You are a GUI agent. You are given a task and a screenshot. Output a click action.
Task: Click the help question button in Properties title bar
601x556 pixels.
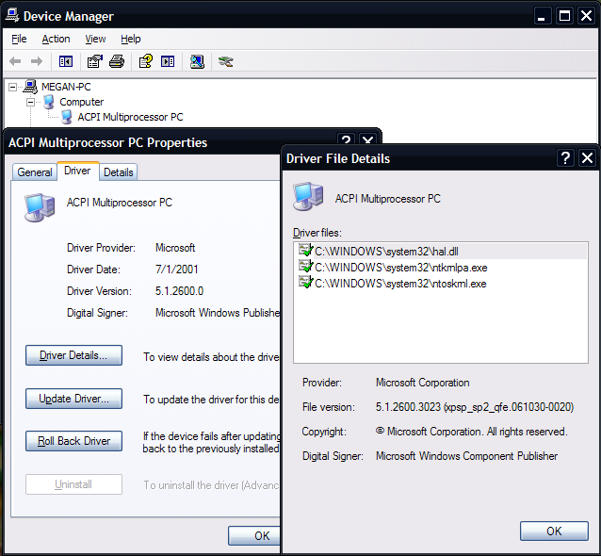click(347, 139)
